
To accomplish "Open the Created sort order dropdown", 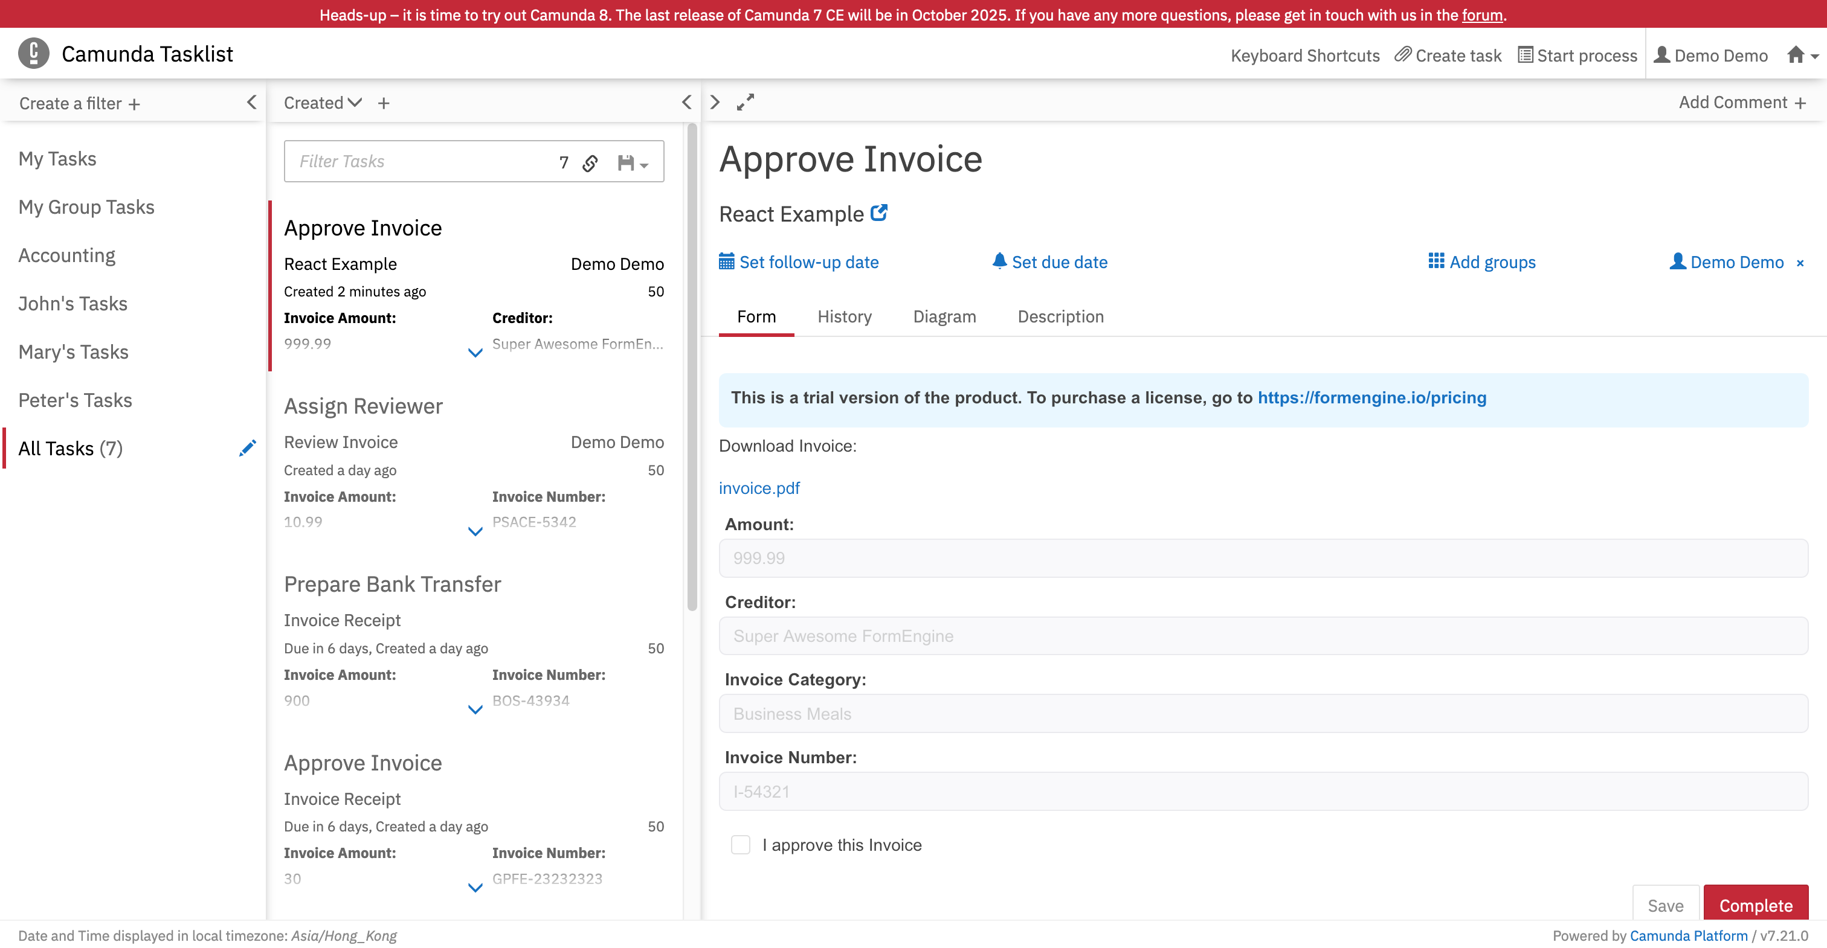I will point(322,102).
